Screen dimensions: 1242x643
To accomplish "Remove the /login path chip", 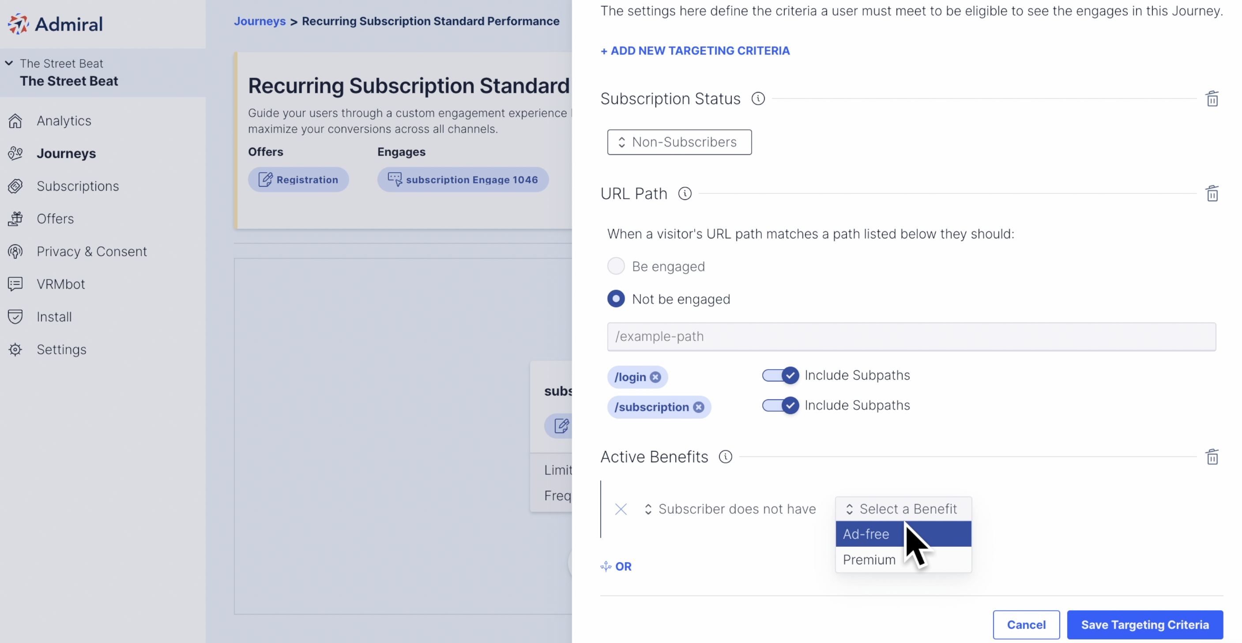I will click(655, 377).
